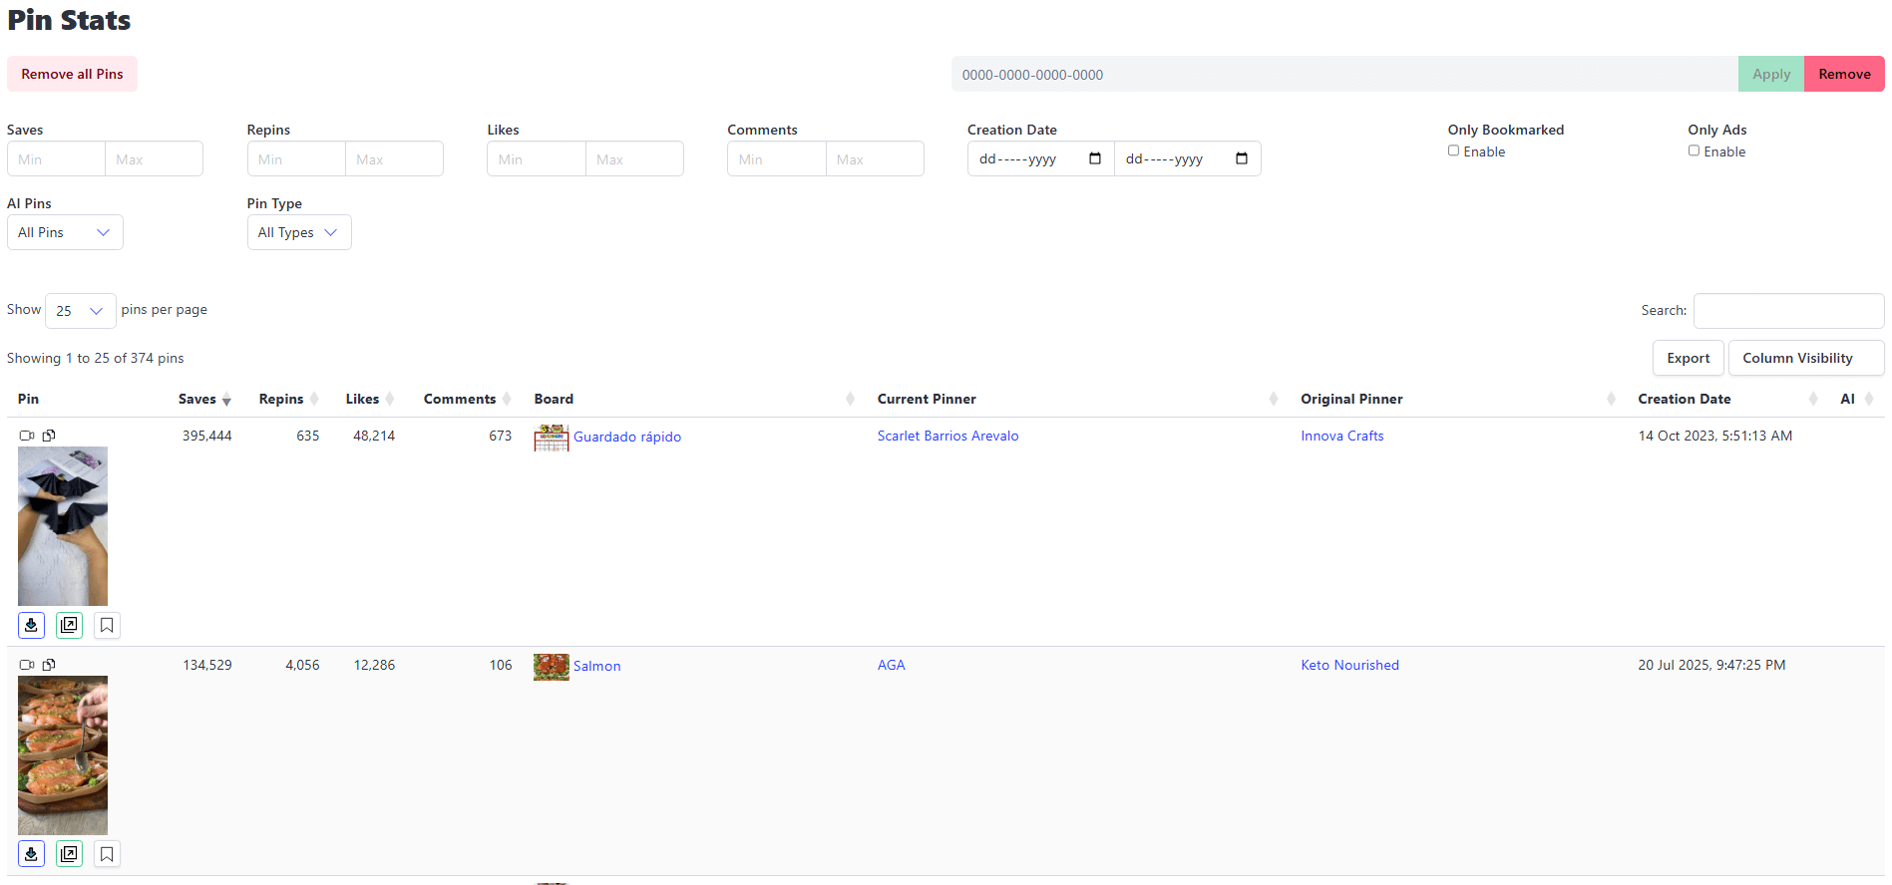This screenshot has width=1892, height=885.
Task: Focus the Saves Max input
Action: [x=154, y=158]
